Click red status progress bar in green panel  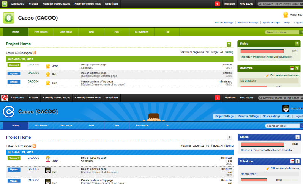pos(262,51)
